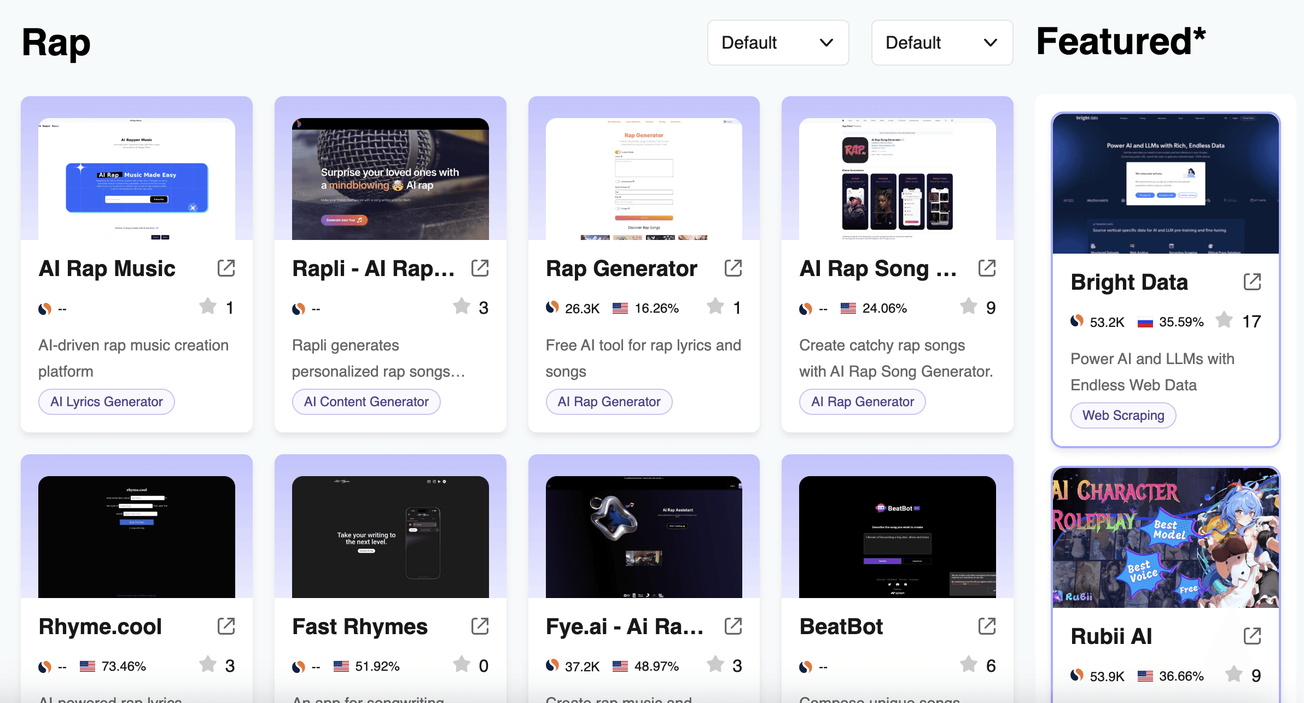
Task: Select AI Rap Generator tag under Rap Generator
Action: tap(609, 402)
